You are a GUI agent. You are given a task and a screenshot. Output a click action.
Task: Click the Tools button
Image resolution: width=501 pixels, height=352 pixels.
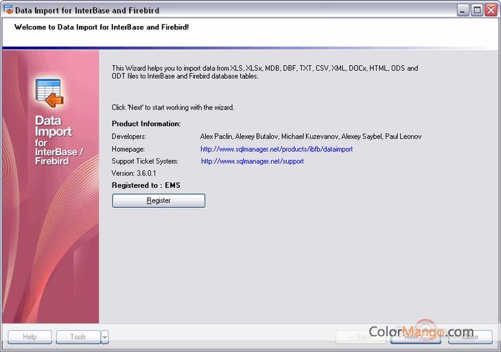click(x=78, y=337)
